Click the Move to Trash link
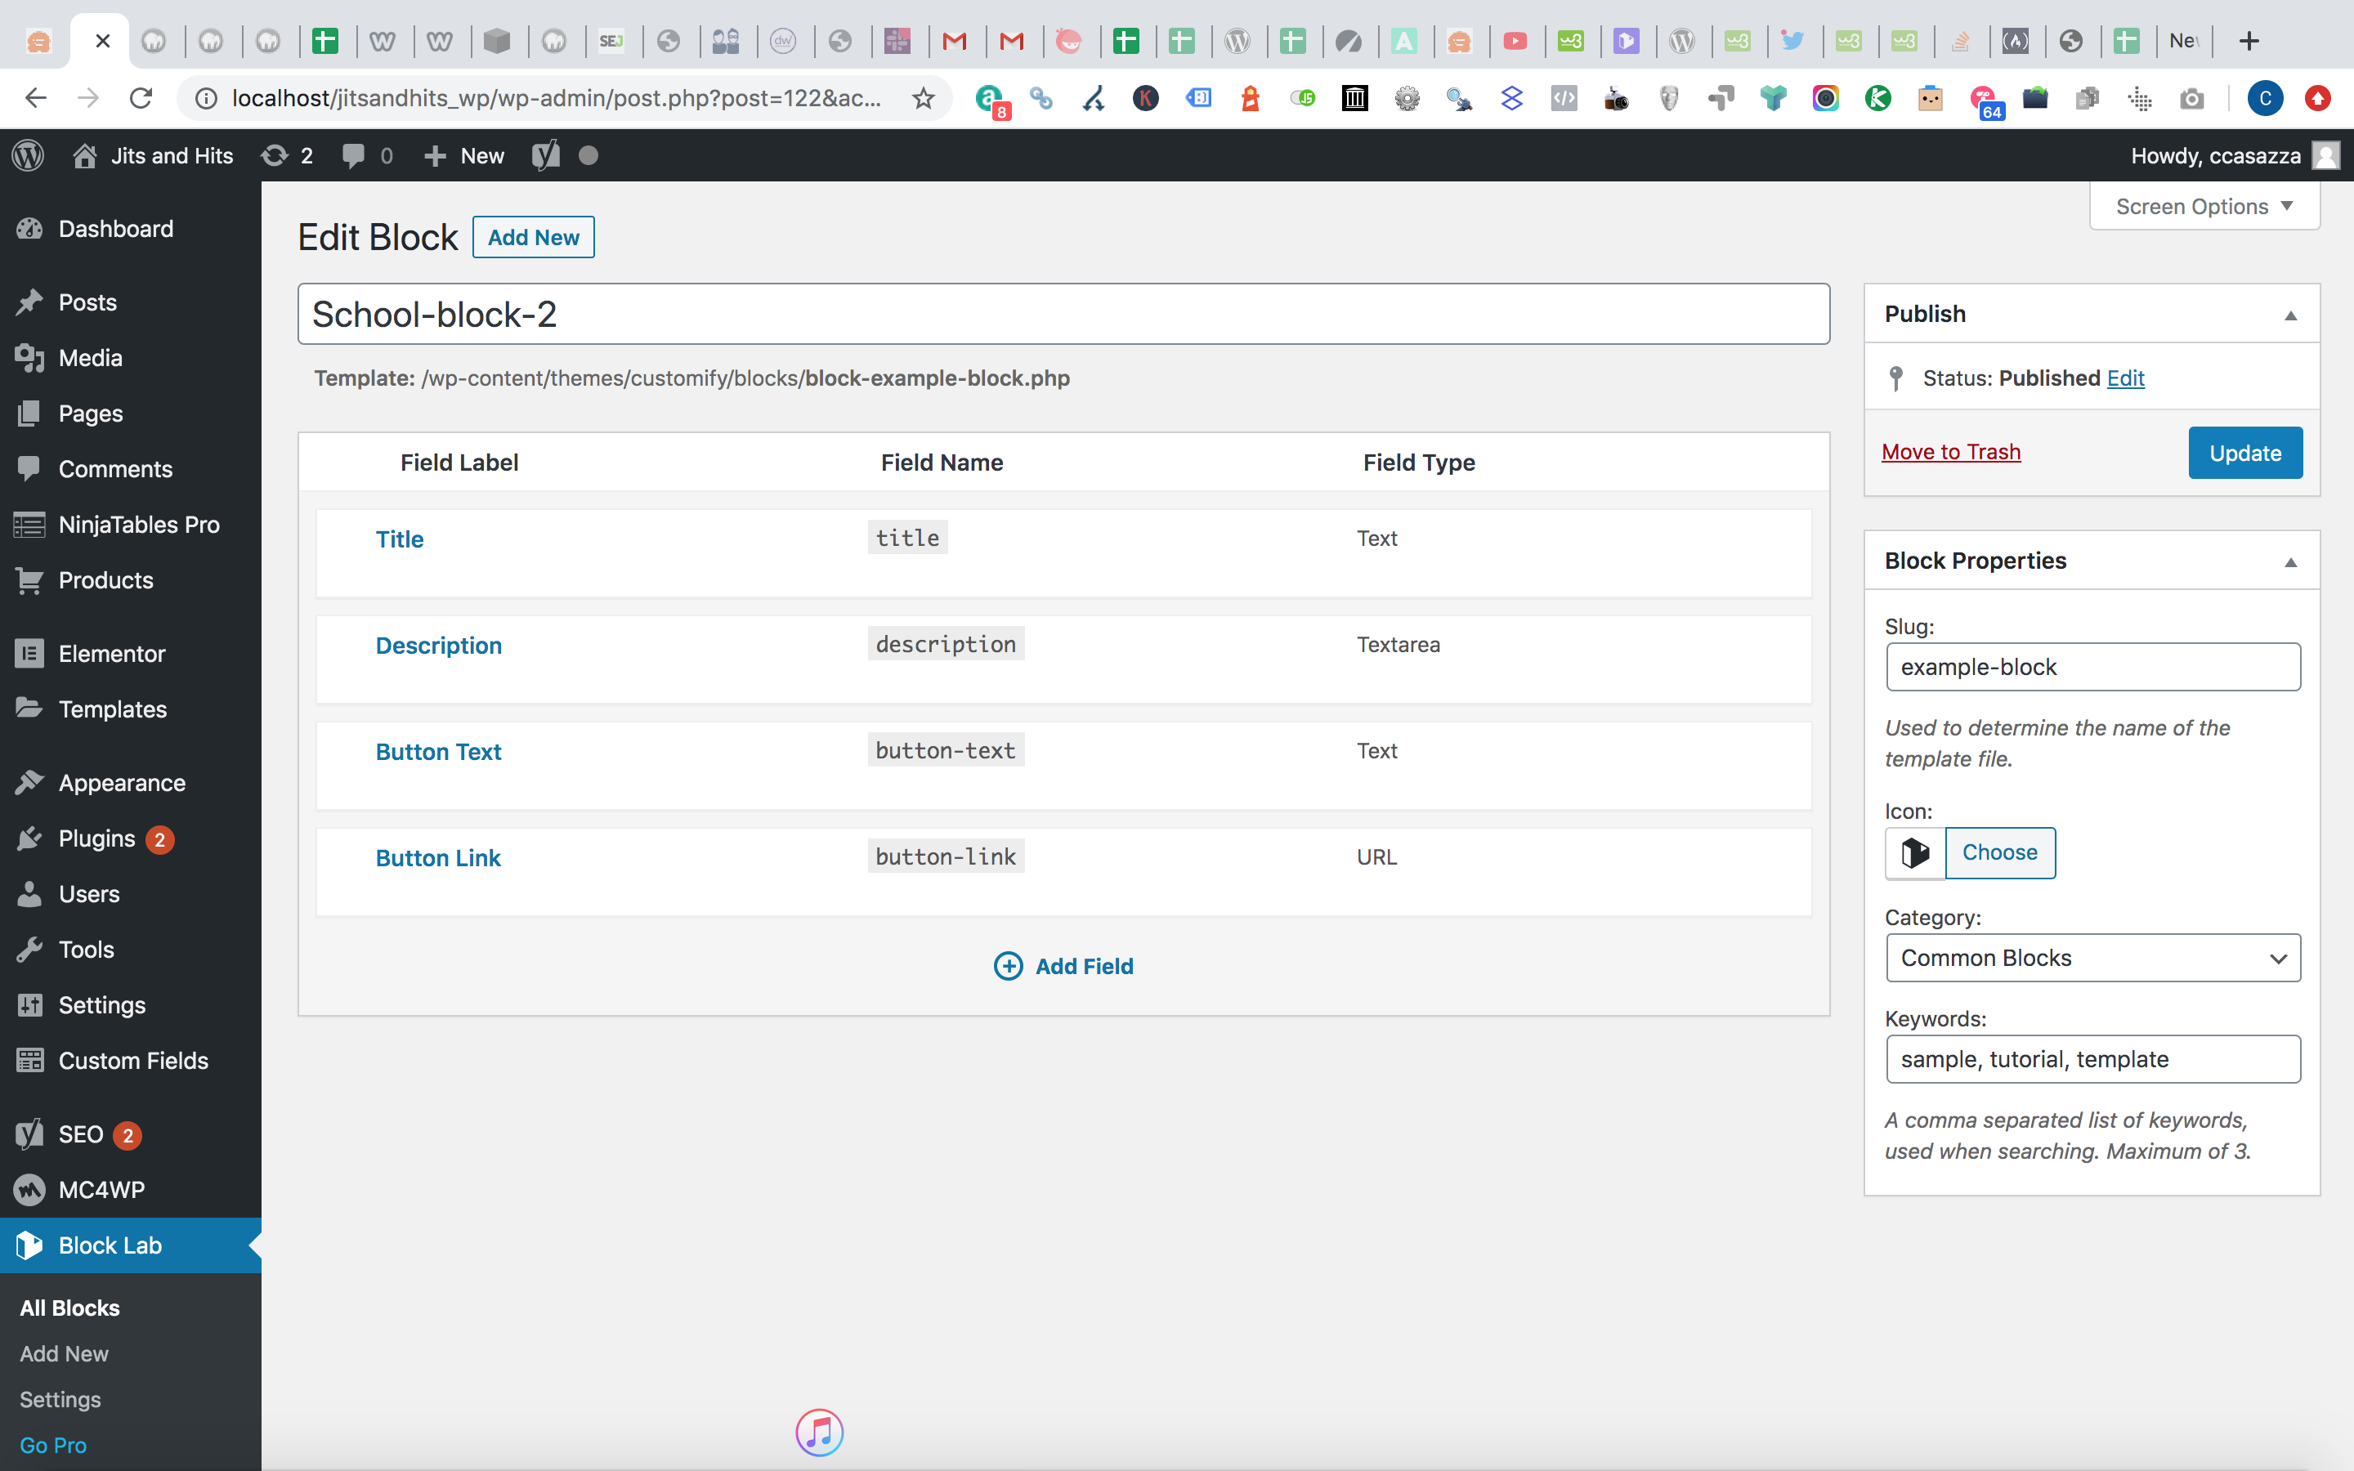This screenshot has height=1471, width=2354. tap(1951, 451)
